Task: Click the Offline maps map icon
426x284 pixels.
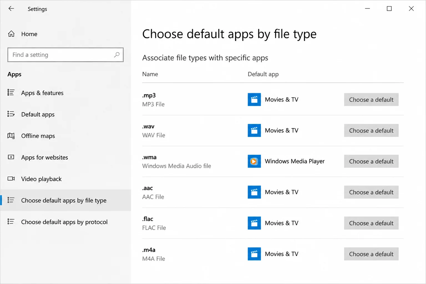Action: click(x=11, y=136)
